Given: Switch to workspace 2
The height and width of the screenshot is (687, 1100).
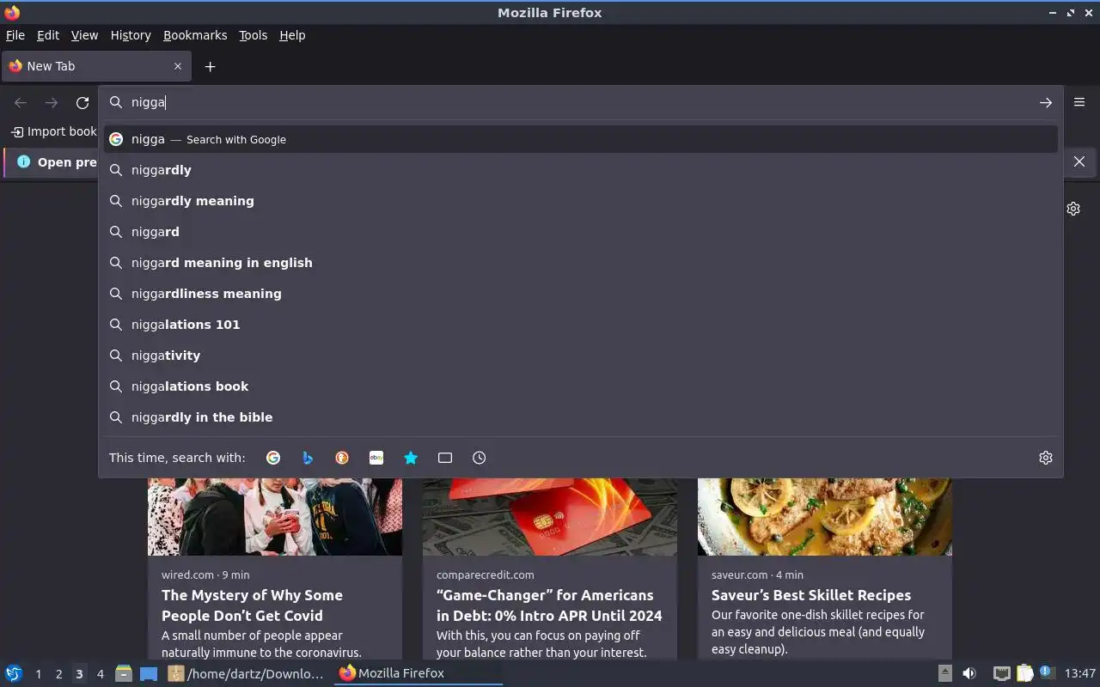Looking at the screenshot, I should click(x=58, y=674).
